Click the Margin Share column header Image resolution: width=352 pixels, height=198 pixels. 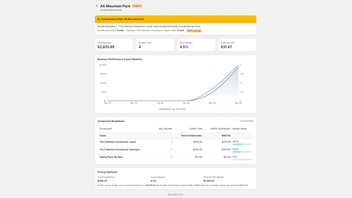pyautogui.click(x=239, y=129)
